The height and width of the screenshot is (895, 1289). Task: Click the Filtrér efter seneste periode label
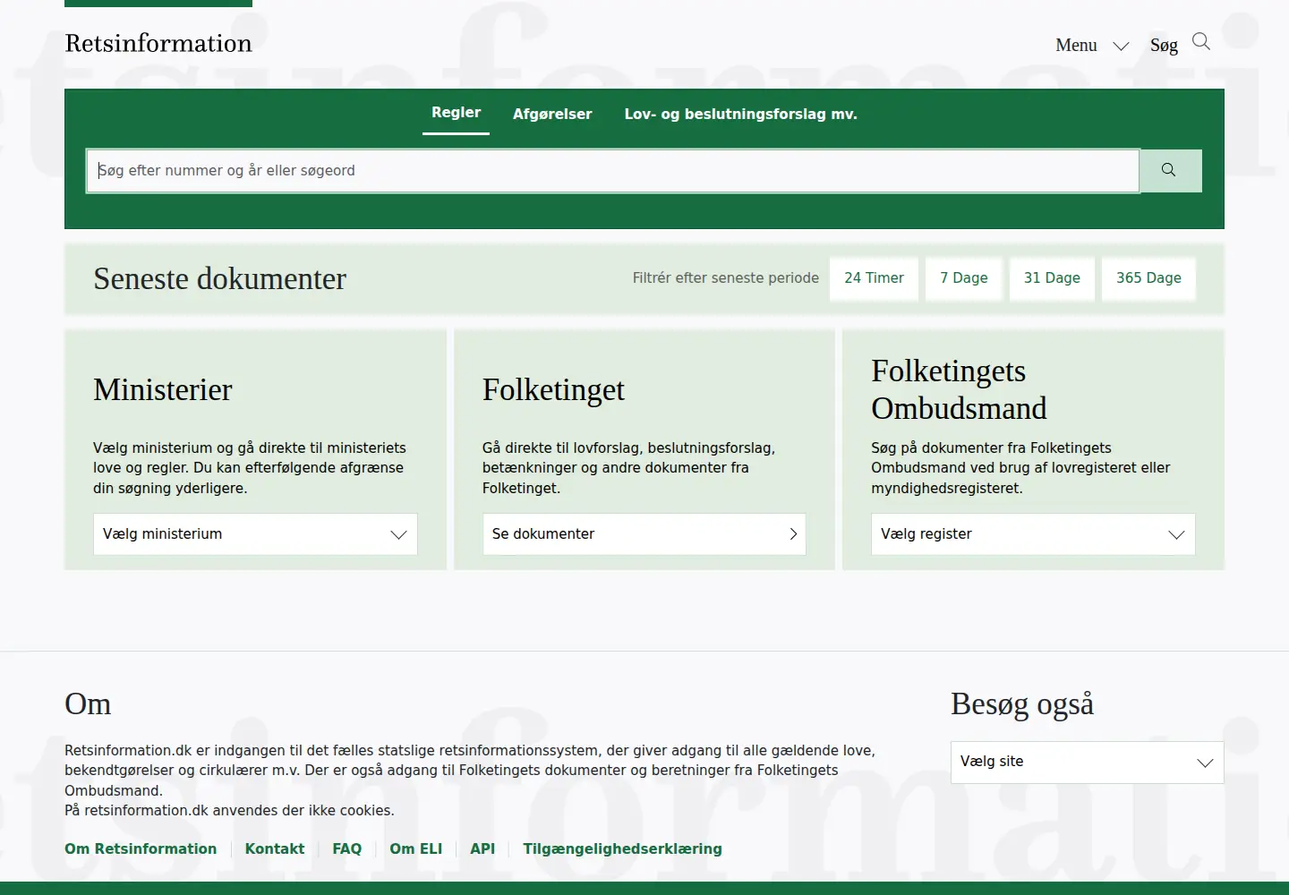point(726,278)
